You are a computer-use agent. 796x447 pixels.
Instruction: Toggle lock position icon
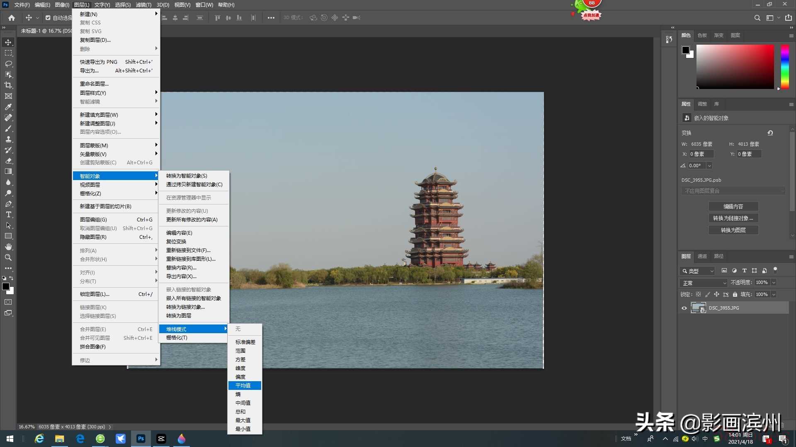tap(716, 294)
